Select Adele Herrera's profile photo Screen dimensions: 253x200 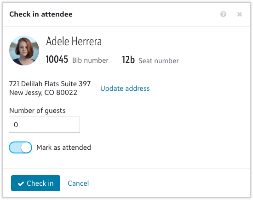point(24,50)
